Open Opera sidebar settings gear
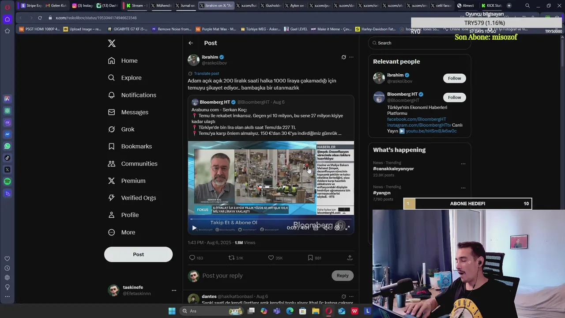Image resolution: width=565 pixels, height=318 pixels. click(x=7, y=277)
